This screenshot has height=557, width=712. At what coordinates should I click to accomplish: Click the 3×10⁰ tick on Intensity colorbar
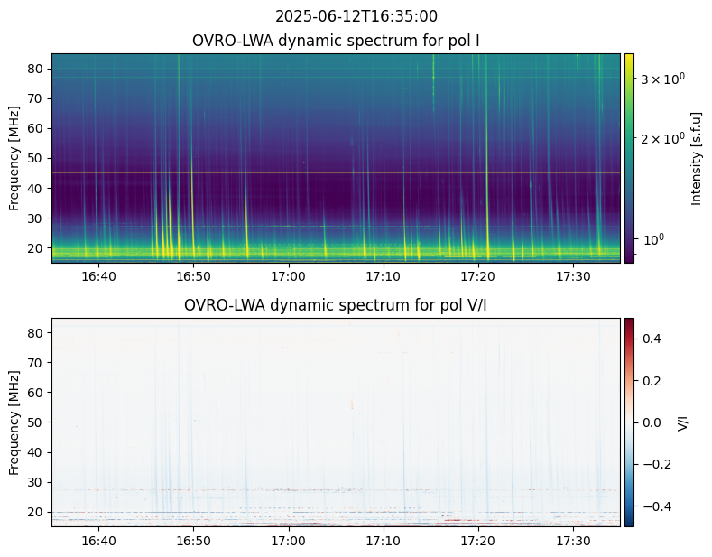tap(662, 79)
